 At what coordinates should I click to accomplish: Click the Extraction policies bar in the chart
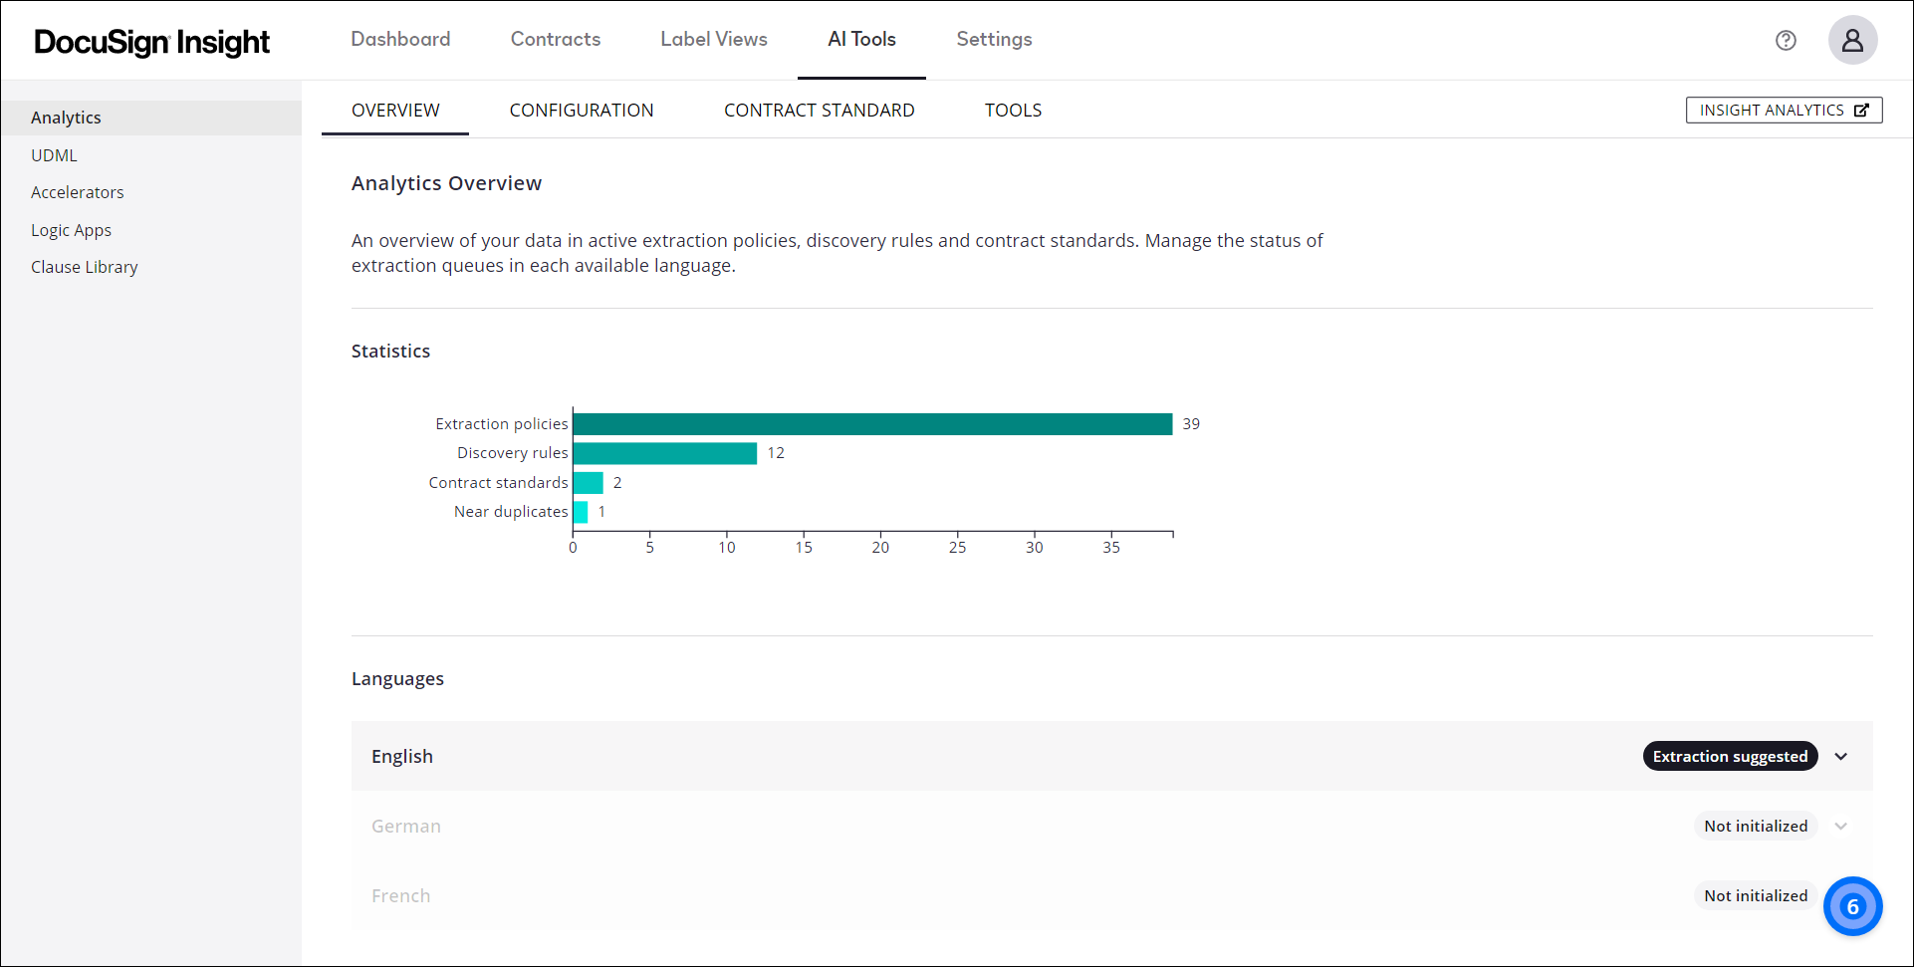click(x=871, y=423)
